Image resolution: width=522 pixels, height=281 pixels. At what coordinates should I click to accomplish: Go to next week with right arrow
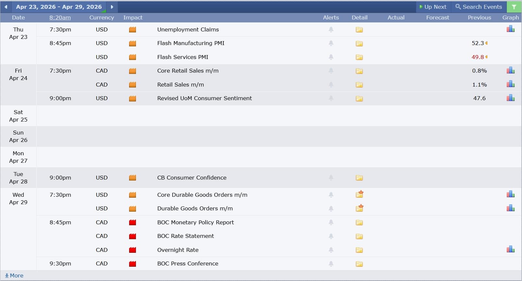(112, 7)
